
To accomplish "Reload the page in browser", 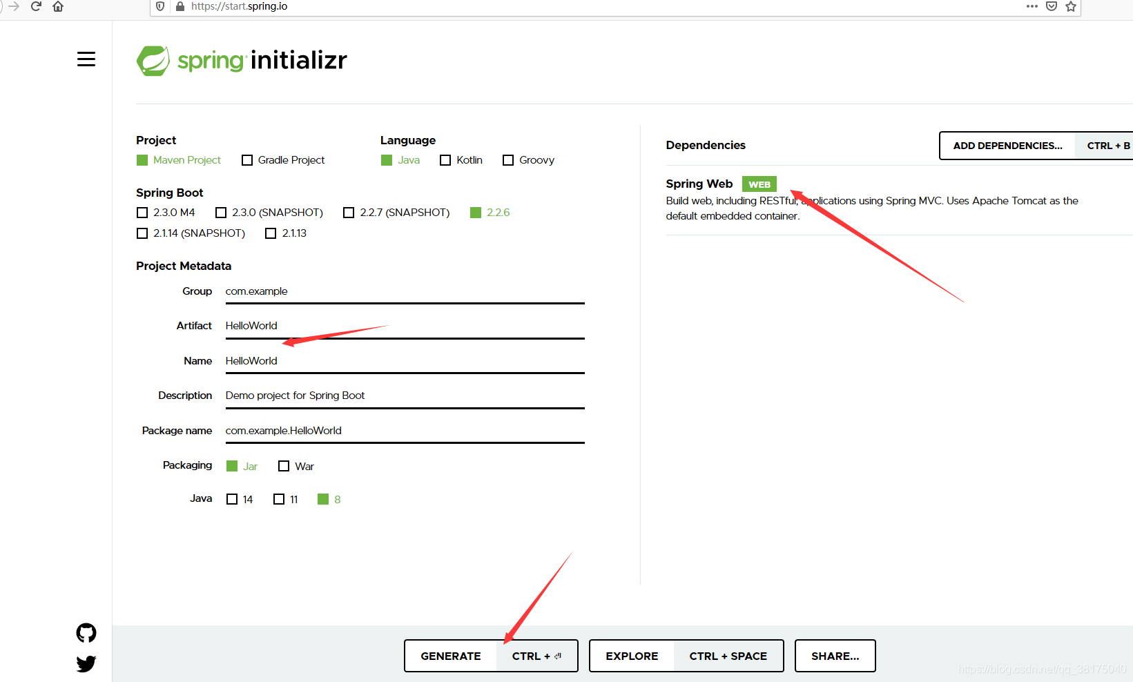I will tap(37, 6).
